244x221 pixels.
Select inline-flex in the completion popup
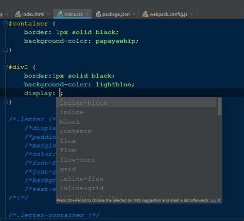[136, 179]
